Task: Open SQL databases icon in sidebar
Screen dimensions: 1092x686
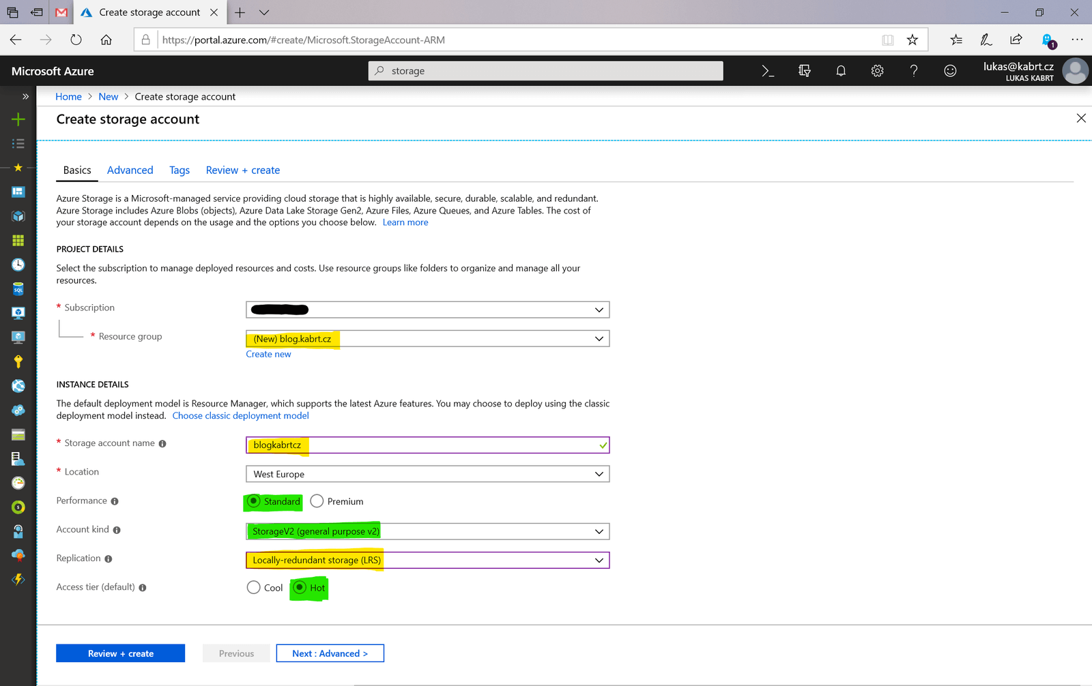Action: point(18,289)
